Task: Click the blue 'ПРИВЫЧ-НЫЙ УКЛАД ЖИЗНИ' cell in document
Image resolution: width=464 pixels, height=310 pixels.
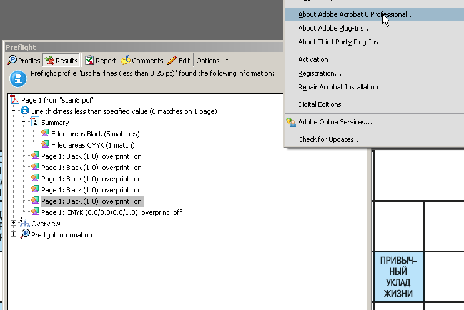Action: [x=398, y=277]
